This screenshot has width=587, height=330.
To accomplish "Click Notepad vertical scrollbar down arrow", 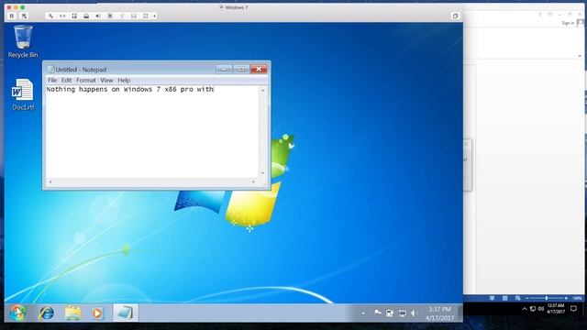I will click(x=263, y=173).
